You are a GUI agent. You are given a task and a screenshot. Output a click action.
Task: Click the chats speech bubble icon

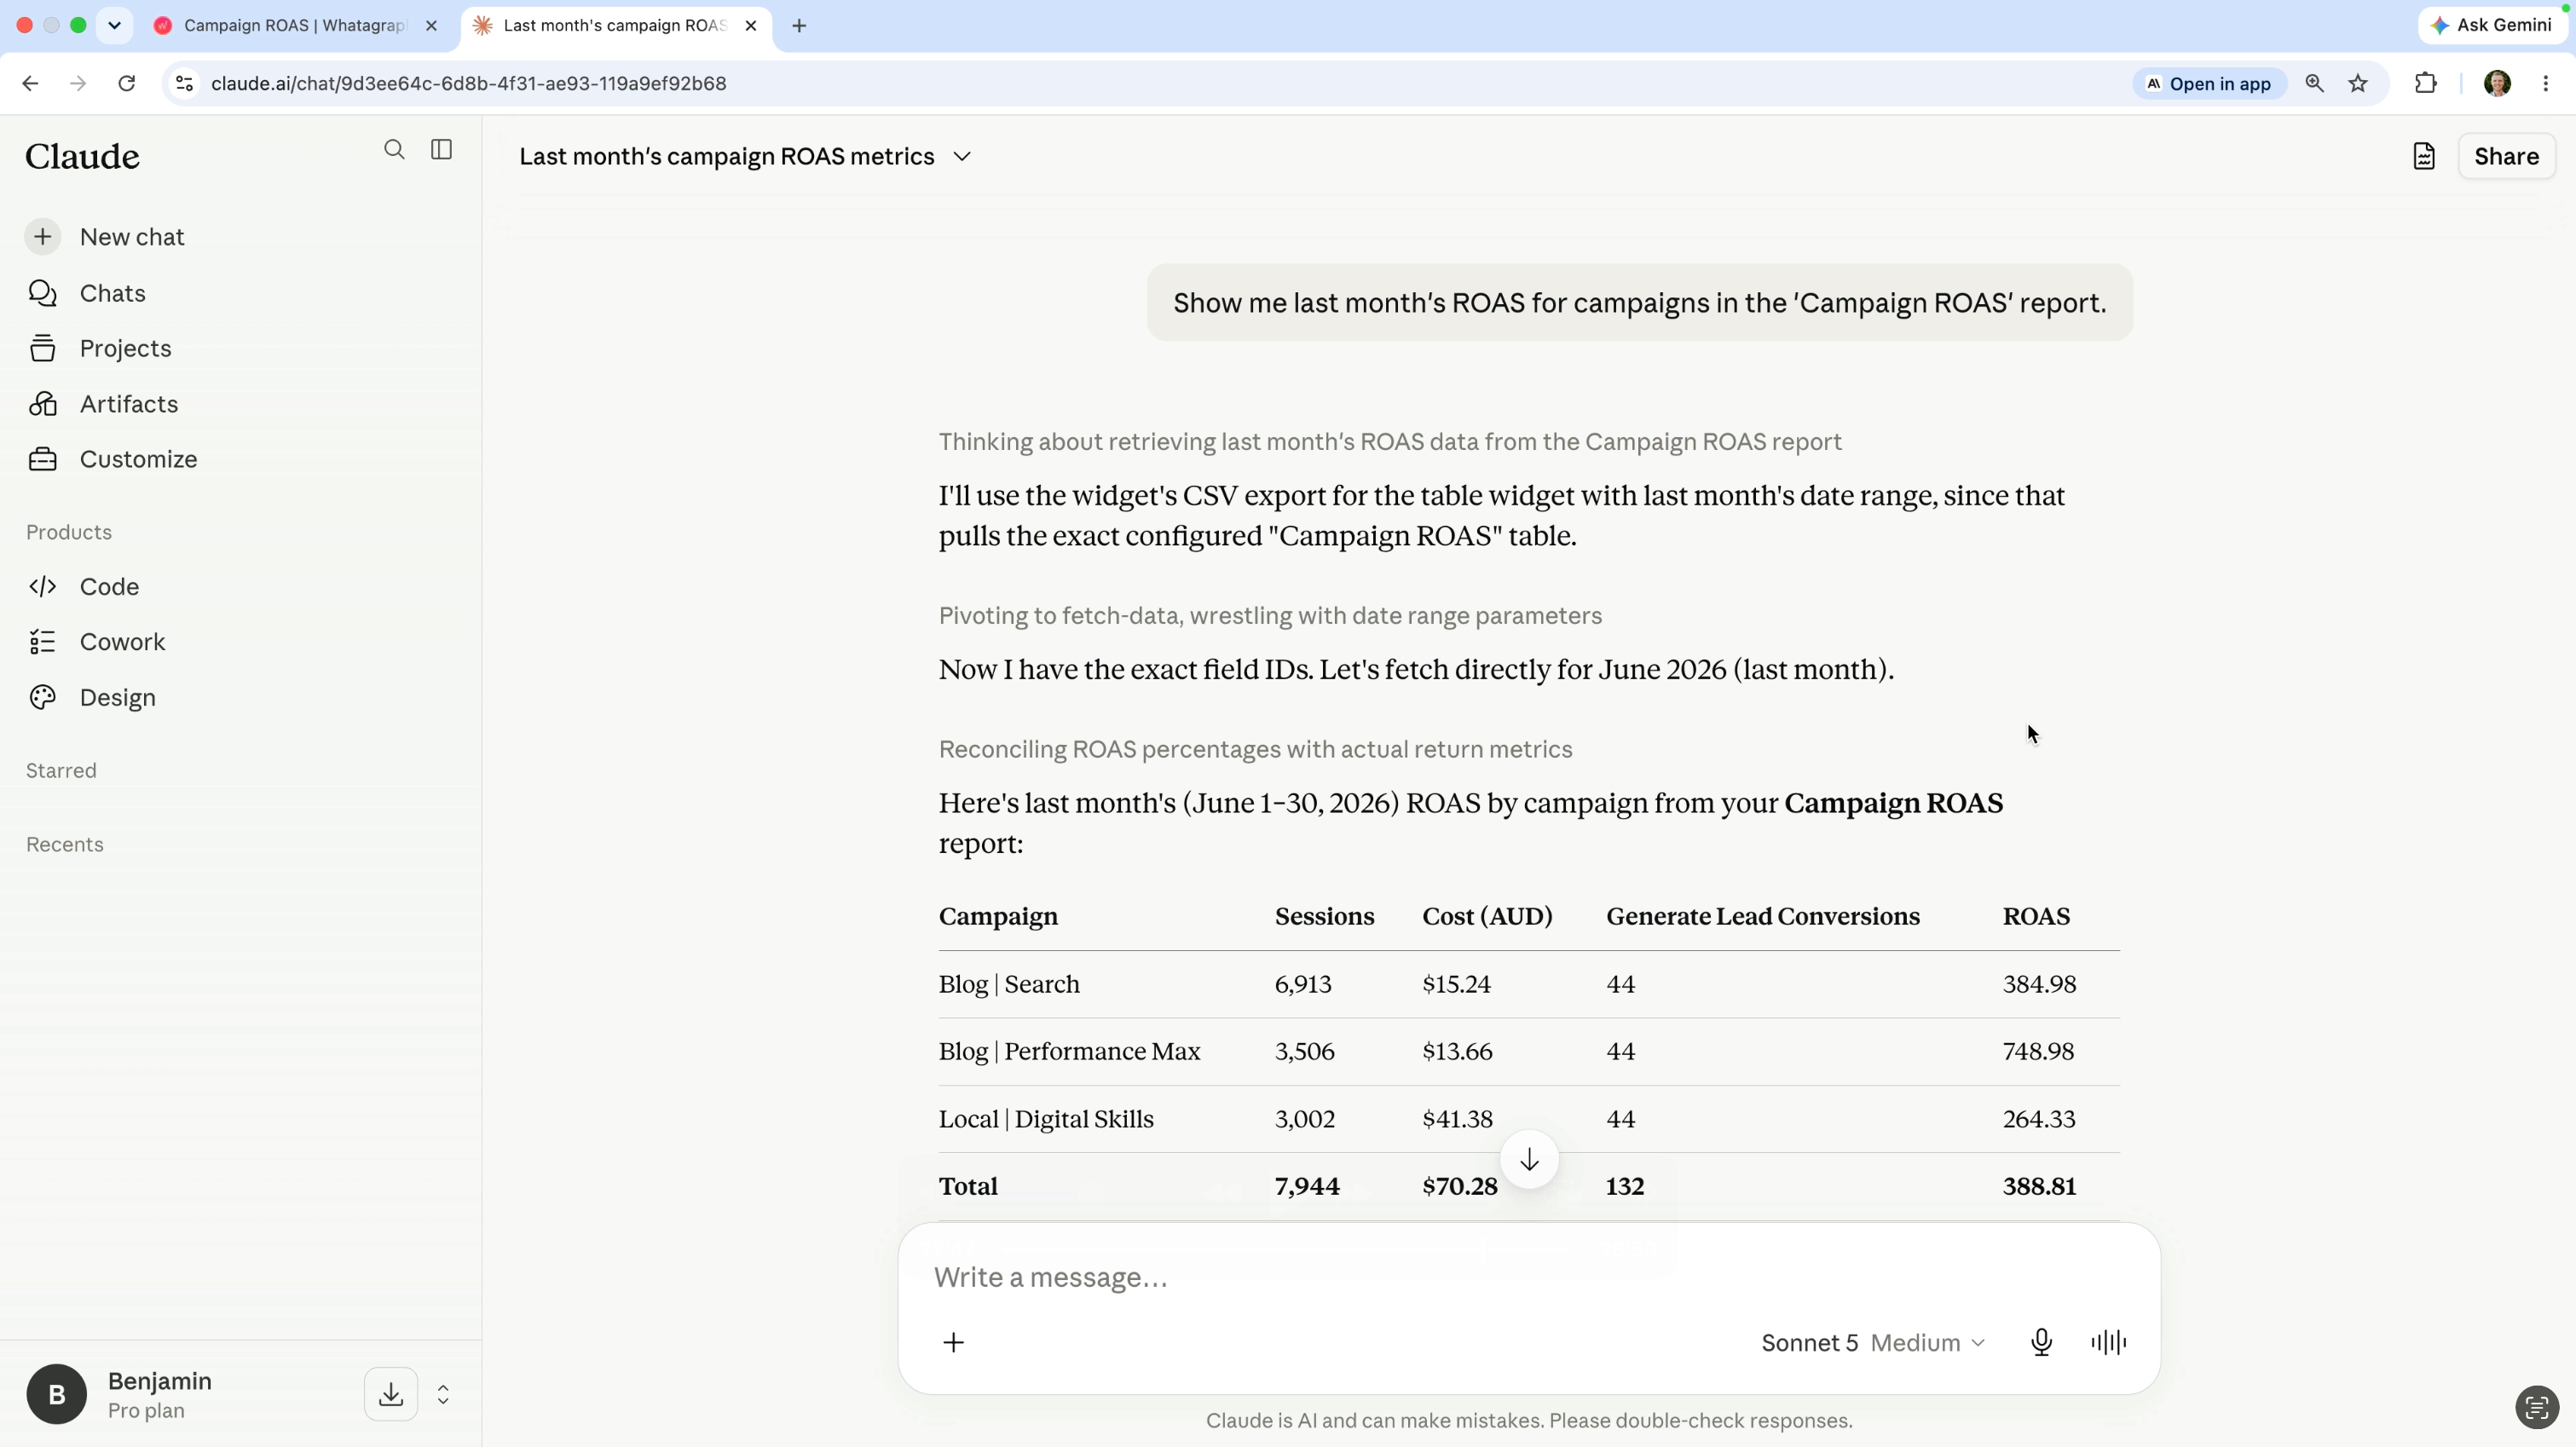[x=42, y=293]
